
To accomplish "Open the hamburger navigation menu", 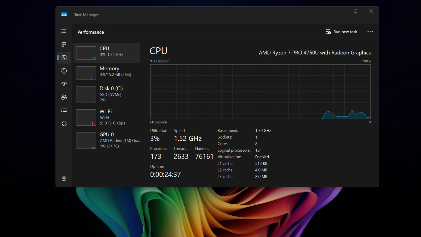I will click(64, 31).
